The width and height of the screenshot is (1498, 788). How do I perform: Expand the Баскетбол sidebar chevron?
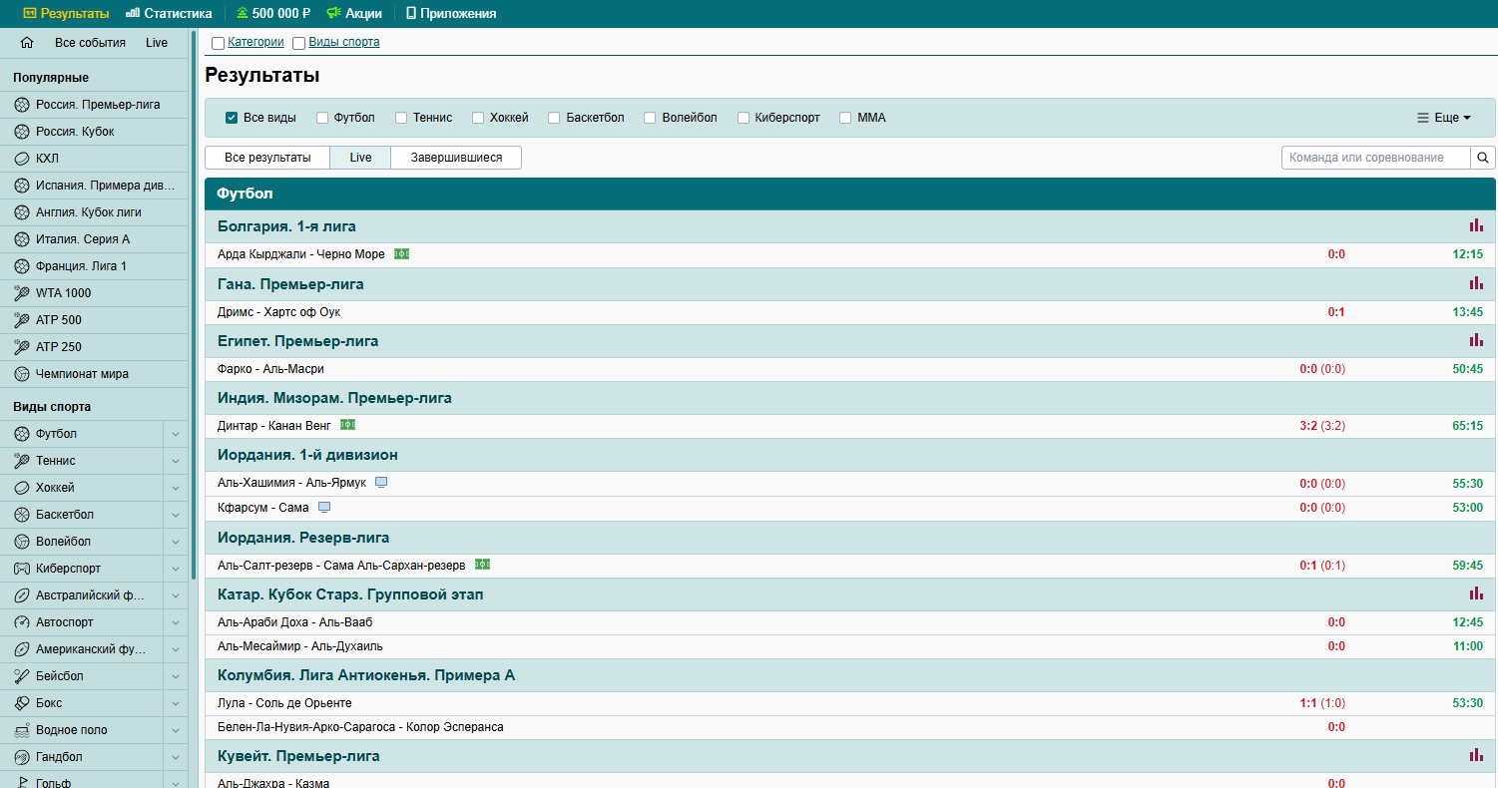[x=175, y=515]
